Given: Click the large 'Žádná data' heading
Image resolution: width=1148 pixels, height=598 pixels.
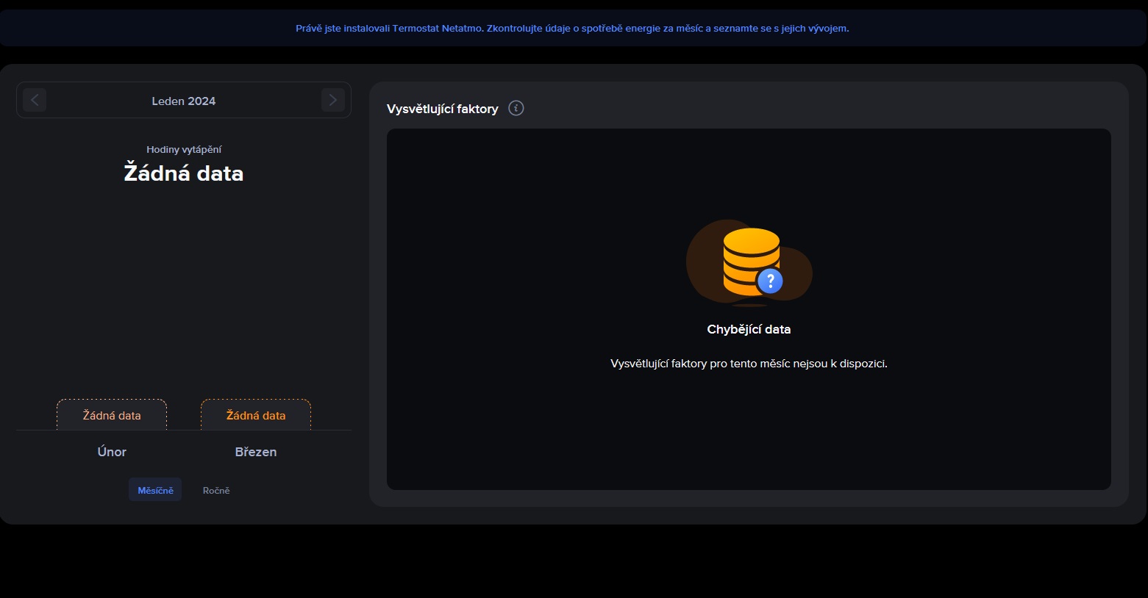Looking at the screenshot, I should (183, 173).
